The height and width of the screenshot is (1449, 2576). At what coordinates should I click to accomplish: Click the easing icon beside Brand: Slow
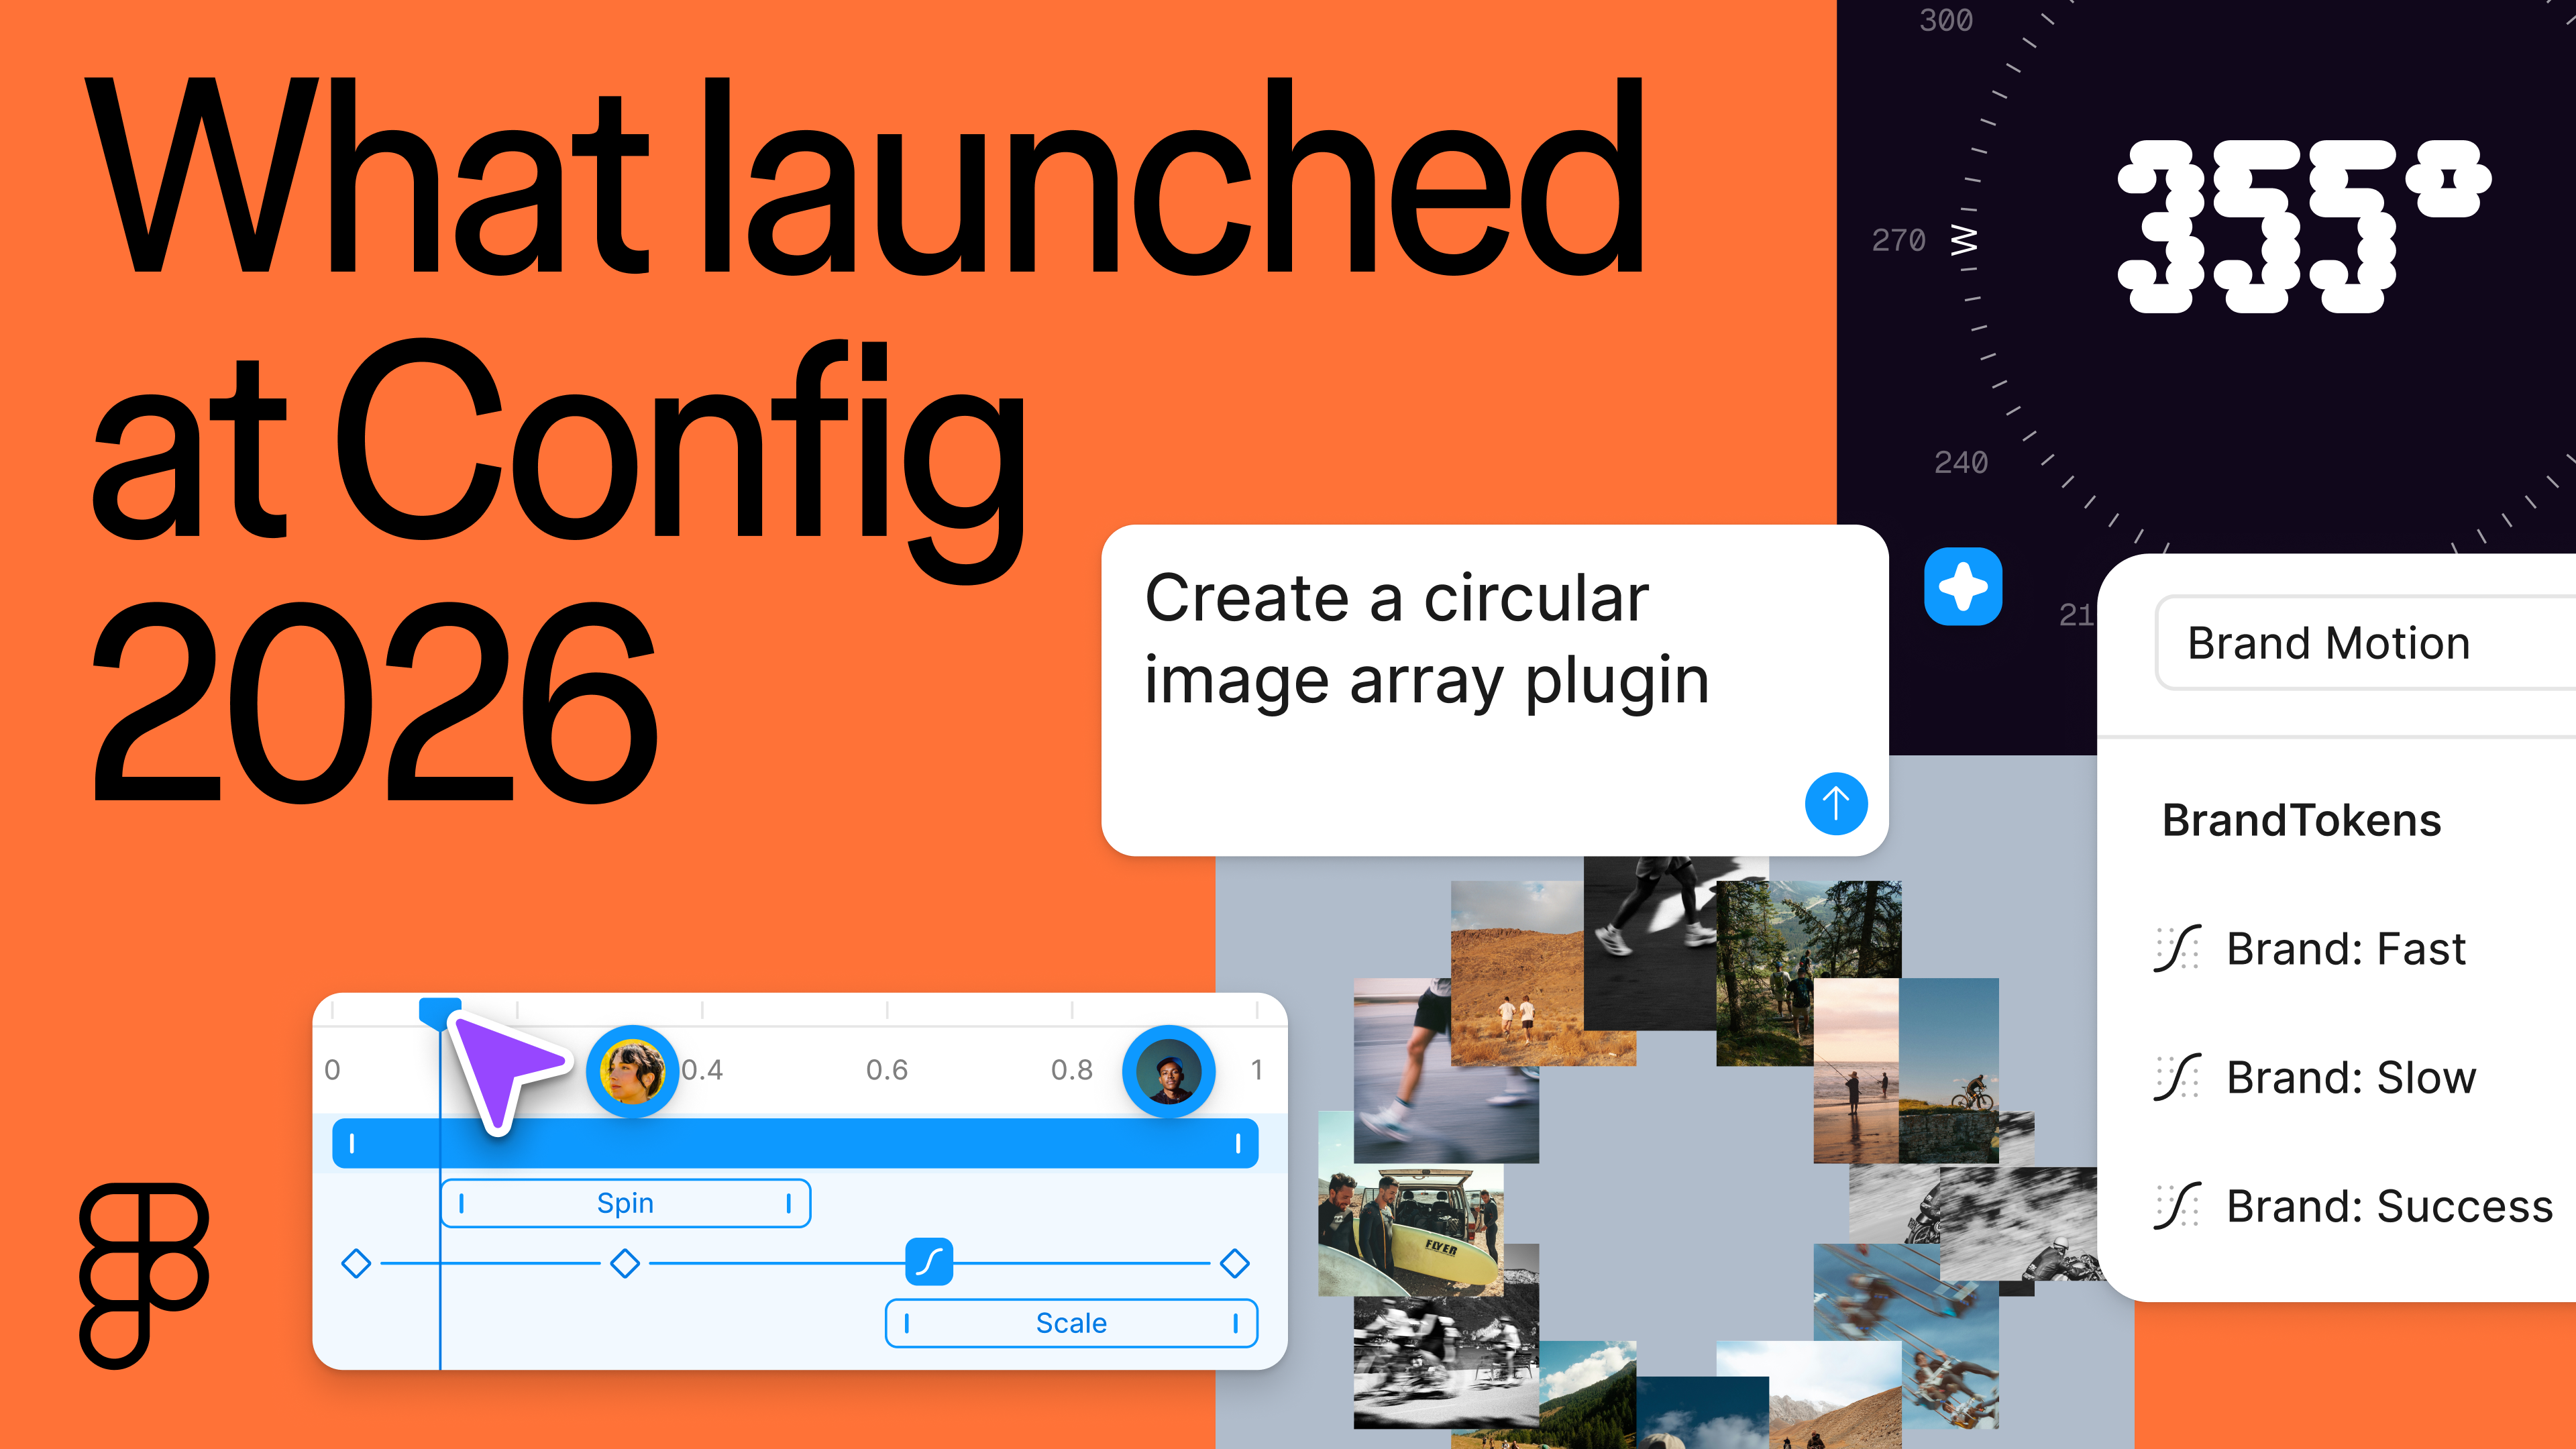2177,1077
